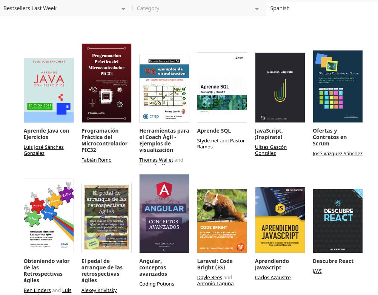Open Dayle Rees author link
Viewport: 378px width, 295px height.
point(209,277)
